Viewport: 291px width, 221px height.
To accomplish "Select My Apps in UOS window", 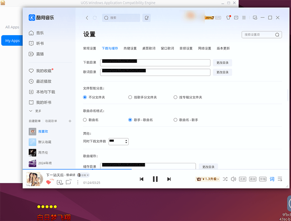I will click(x=12, y=41).
